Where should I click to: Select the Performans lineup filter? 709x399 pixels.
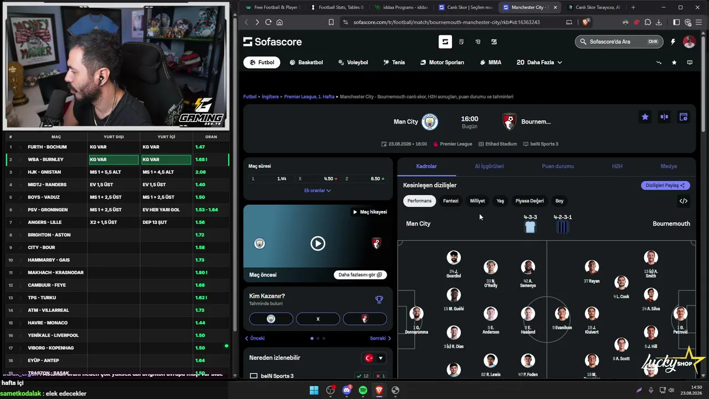tap(419, 201)
